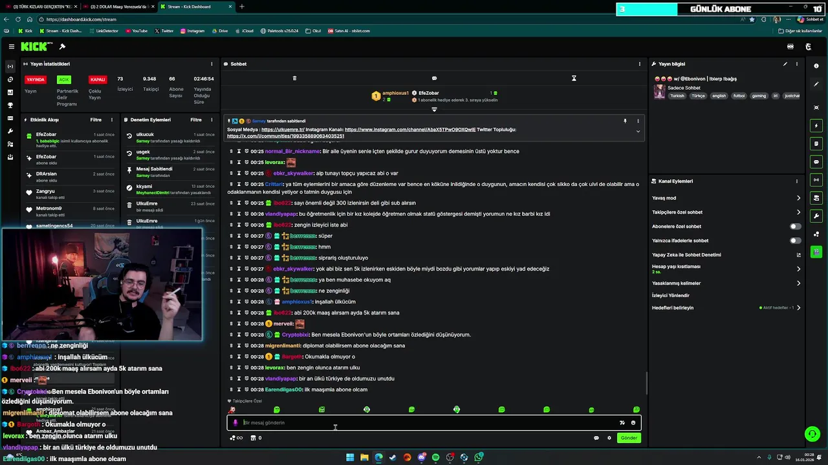828x465 pixels.
Task: Click the trash icon at chat top
Action: click(x=294, y=78)
